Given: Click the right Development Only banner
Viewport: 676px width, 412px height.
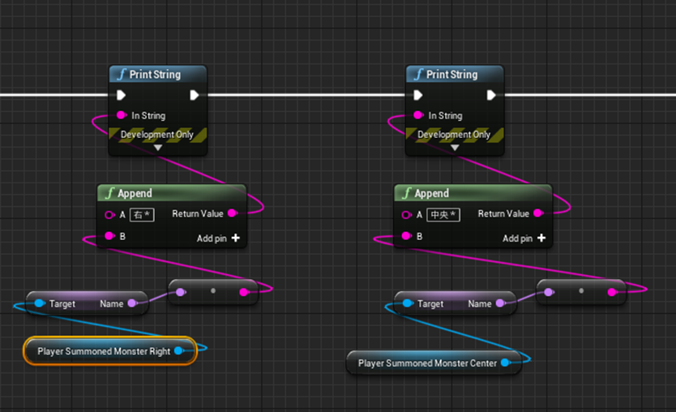Looking at the screenshot, I should [x=455, y=135].
